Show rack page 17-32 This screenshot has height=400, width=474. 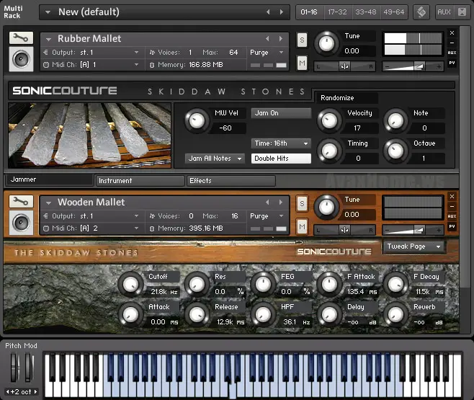click(337, 12)
